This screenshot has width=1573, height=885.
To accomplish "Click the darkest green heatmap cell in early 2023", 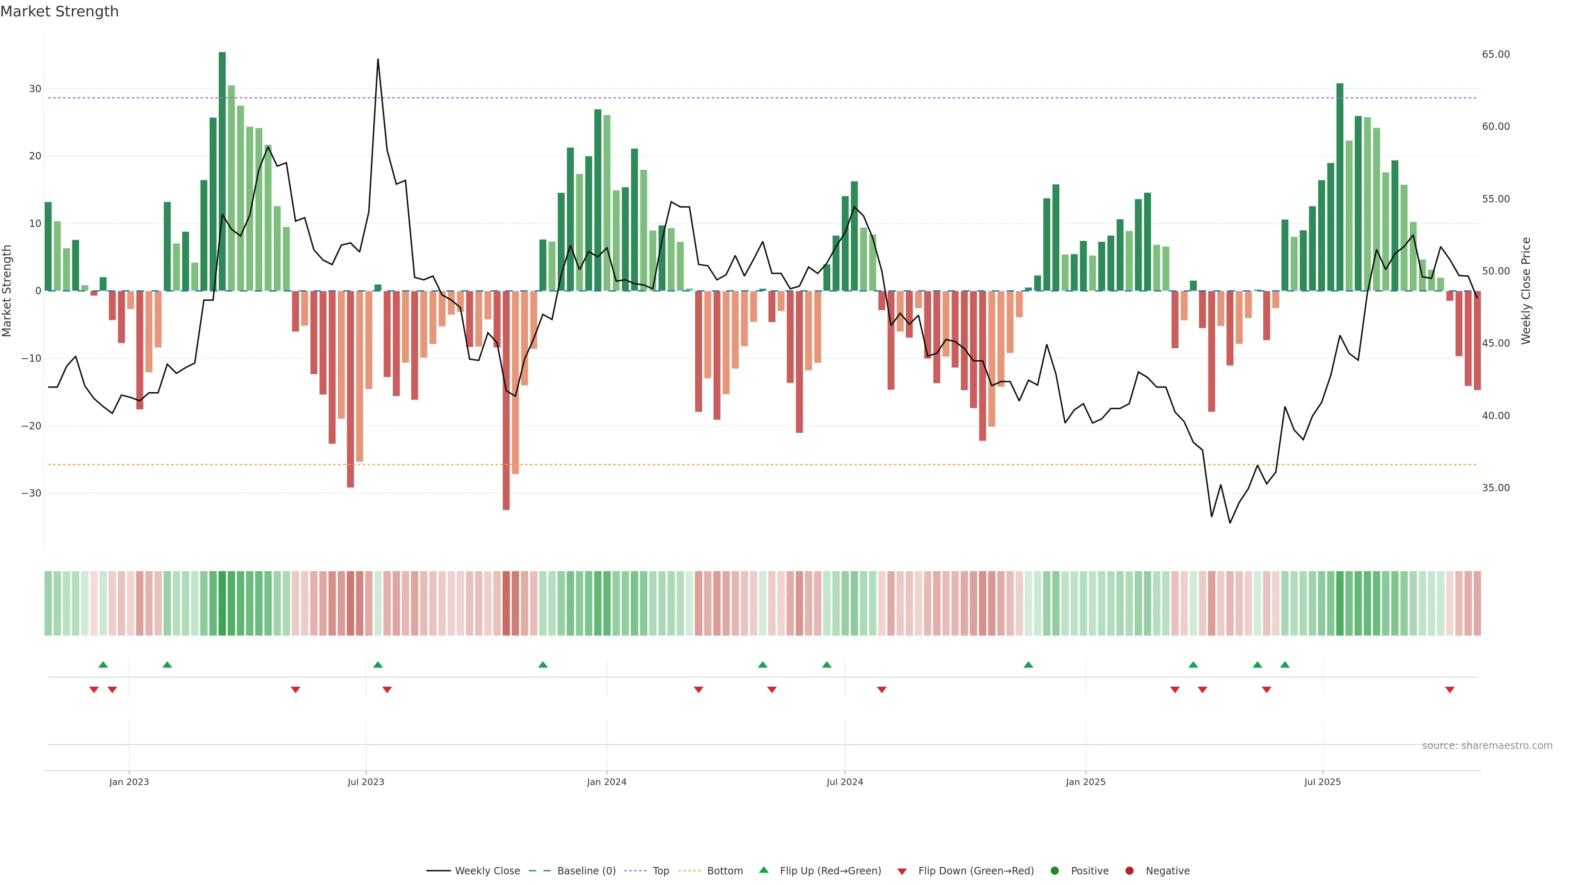I will pos(222,603).
